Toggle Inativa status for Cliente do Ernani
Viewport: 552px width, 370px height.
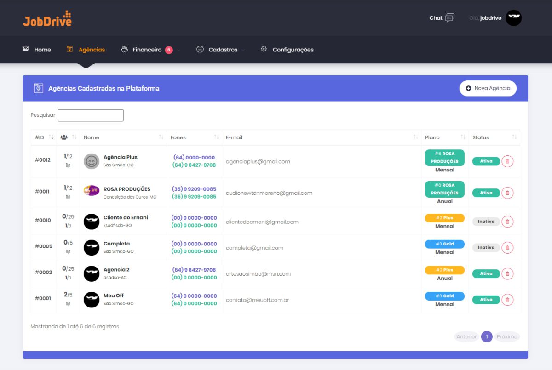[x=486, y=222]
